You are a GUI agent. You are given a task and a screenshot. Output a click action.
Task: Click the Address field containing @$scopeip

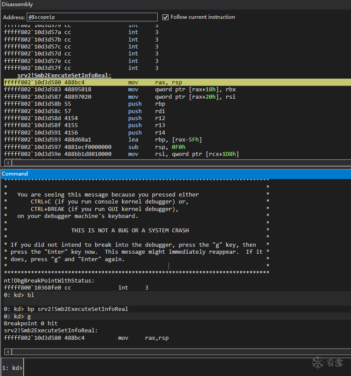(x=92, y=17)
